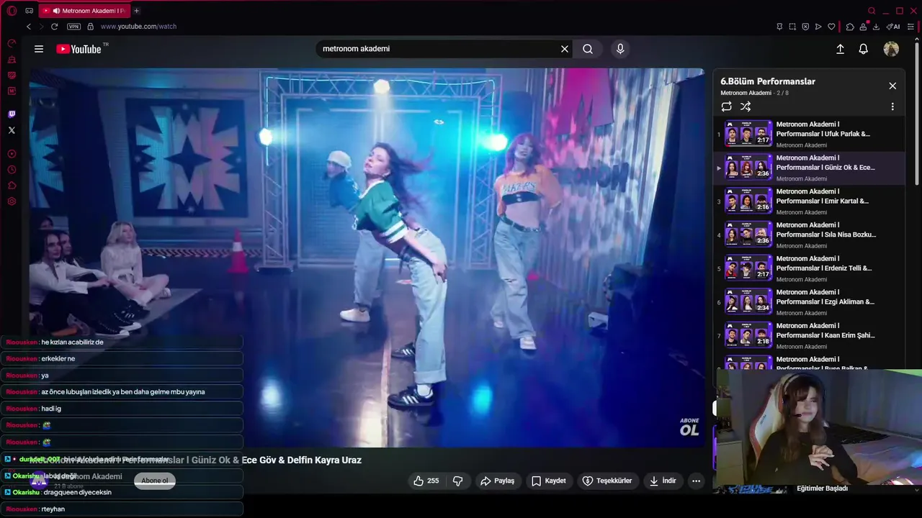Toggle the VPN badge in address bar
Viewport: 922px width, 518px height.
tap(73, 27)
